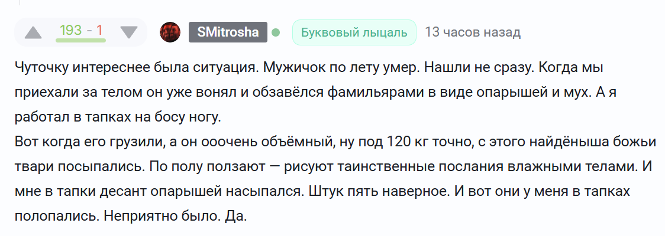The image size is (665, 236).
Task: Open the '13 часов назад' timestamp permalink
Action: click(x=473, y=32)
